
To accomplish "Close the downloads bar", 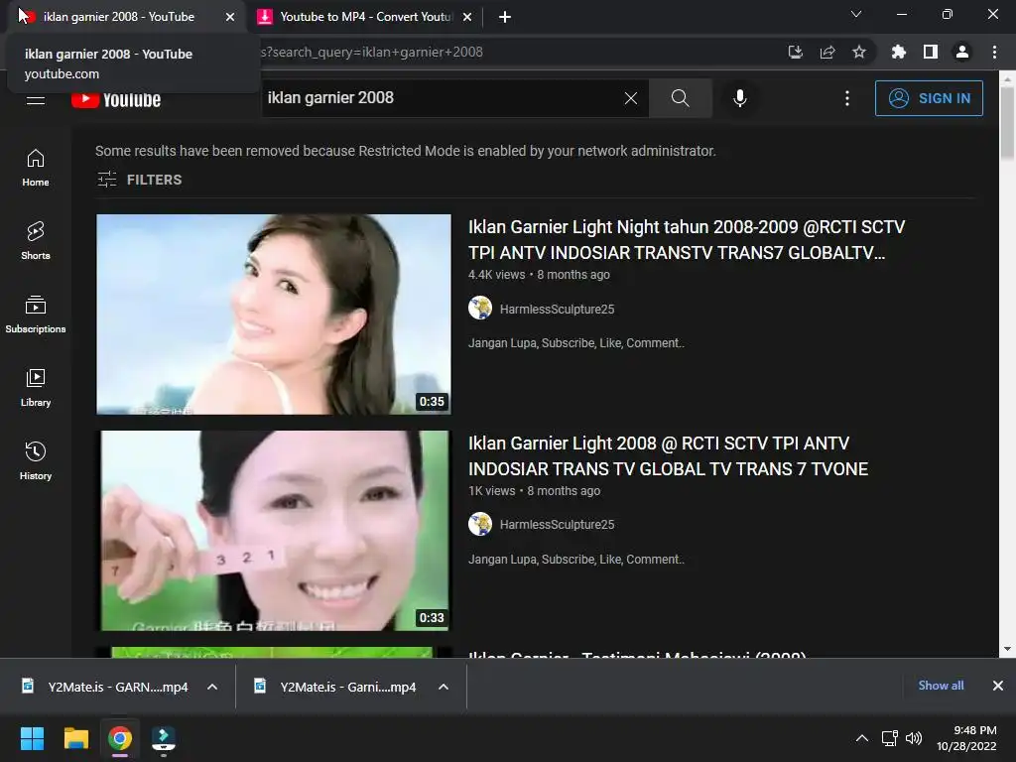I will [x=998, y=686].
